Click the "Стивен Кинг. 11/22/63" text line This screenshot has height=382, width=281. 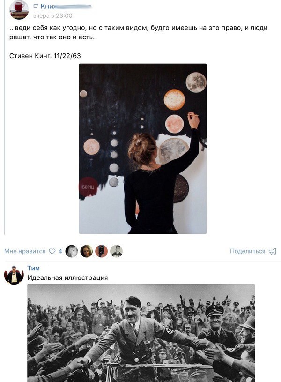[x=45, y=56]
